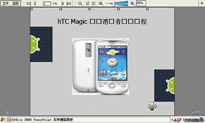Viewport: 205px width, 123px height.
Task: Go to the next slide green arrow
Action: point(63,4)
